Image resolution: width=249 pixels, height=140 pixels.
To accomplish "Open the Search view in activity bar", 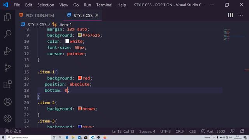I will click(x=7, y=34).
